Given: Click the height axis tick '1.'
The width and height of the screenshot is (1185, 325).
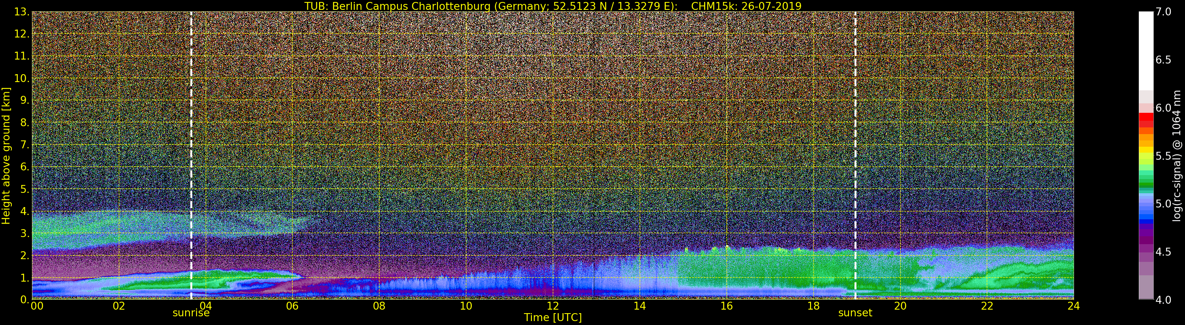Looking at the screenshot, I should point(25,277).
